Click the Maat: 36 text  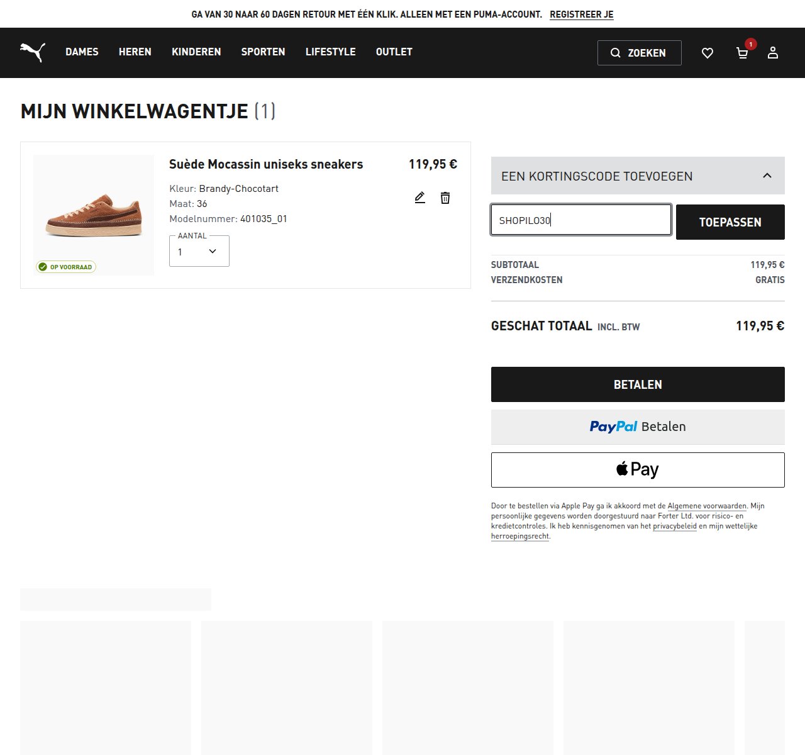[188, 204]
